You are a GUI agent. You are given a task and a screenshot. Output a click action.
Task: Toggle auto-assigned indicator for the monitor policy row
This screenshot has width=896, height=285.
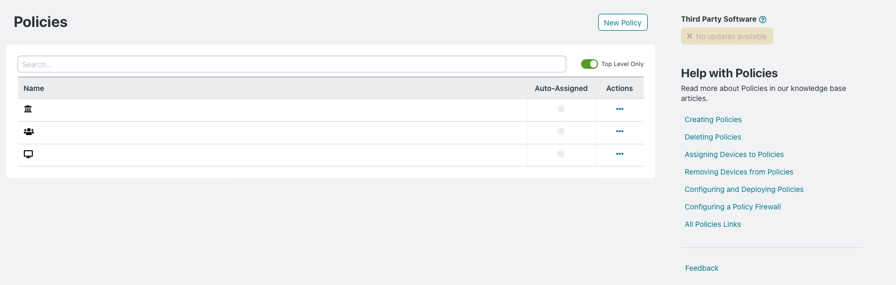point(561,154)
